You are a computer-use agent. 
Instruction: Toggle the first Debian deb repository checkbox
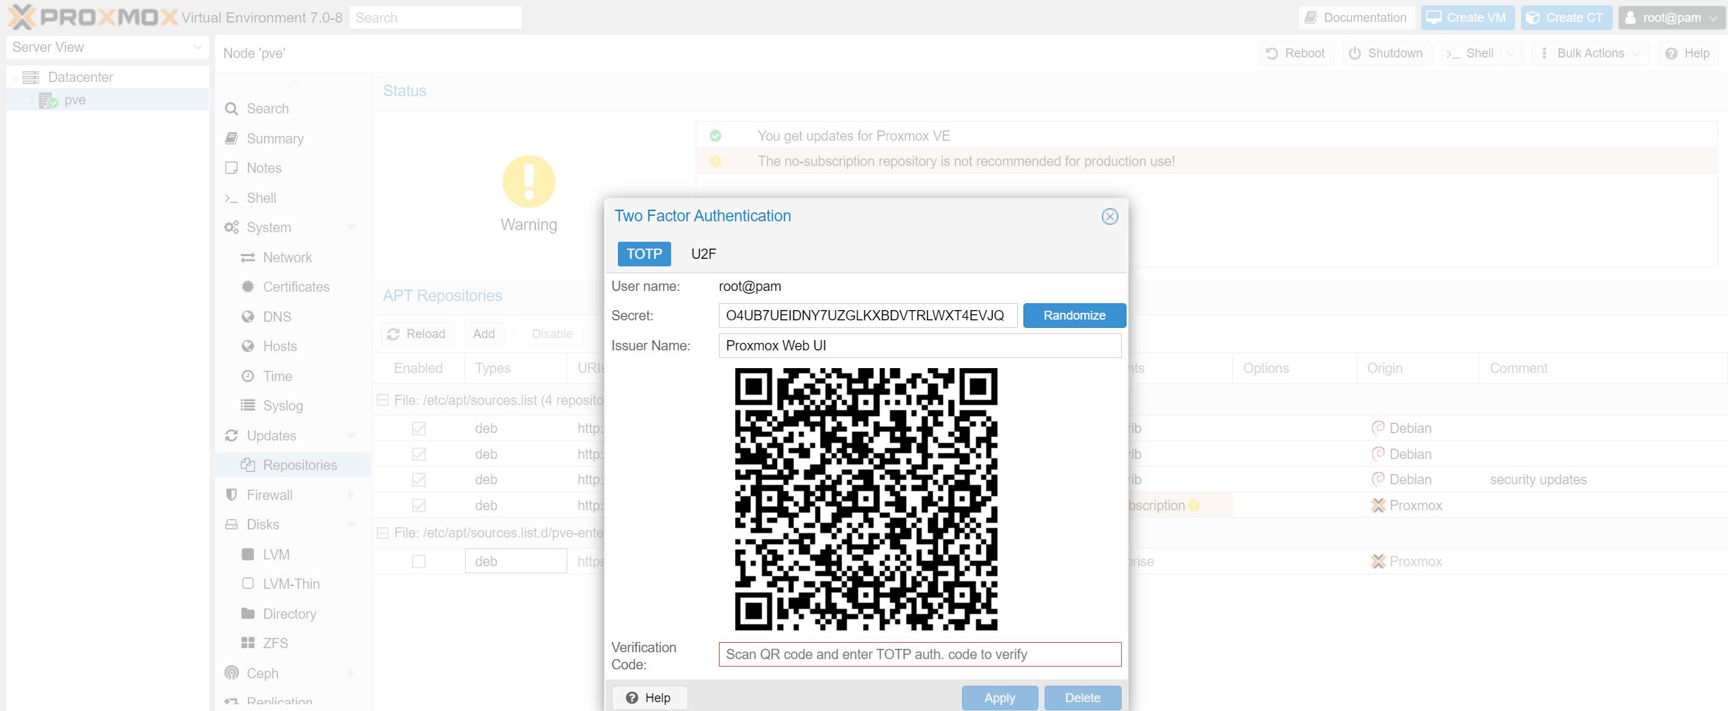point(419,428)
